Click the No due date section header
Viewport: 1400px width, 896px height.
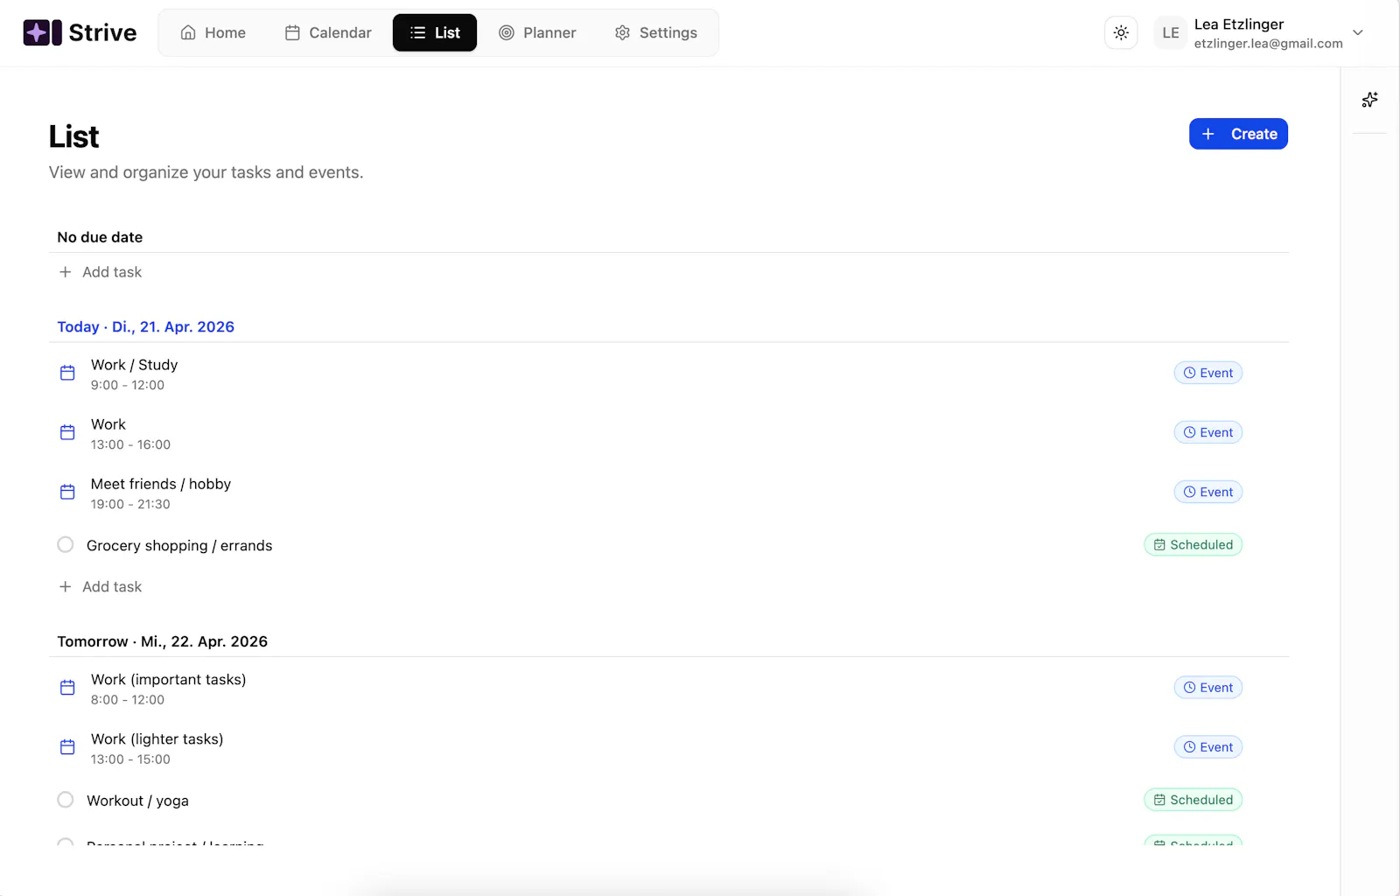pos(100,237)
